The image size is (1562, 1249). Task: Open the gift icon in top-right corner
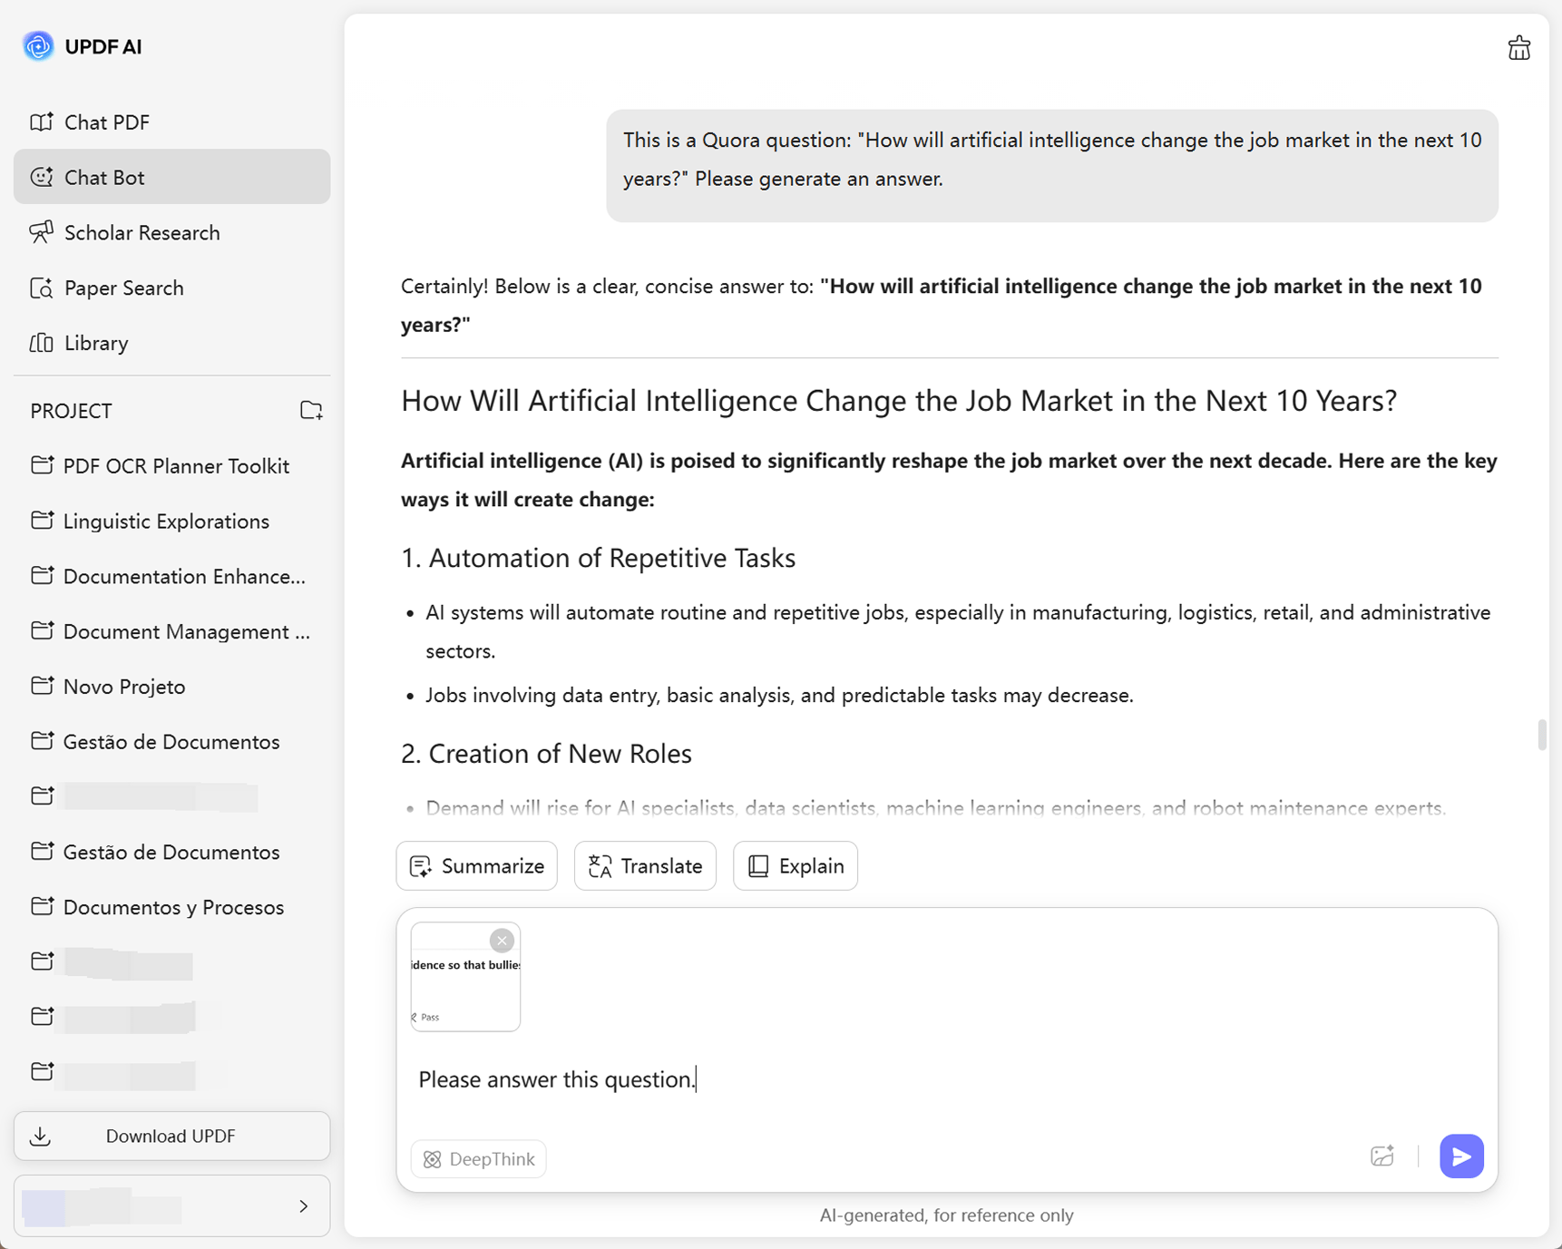point(1518,48)
